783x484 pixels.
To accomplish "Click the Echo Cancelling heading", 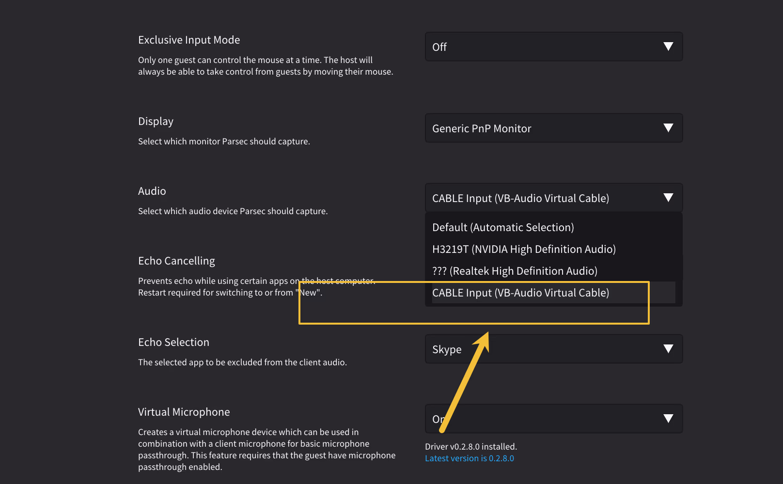I will (x=176, y=261).
